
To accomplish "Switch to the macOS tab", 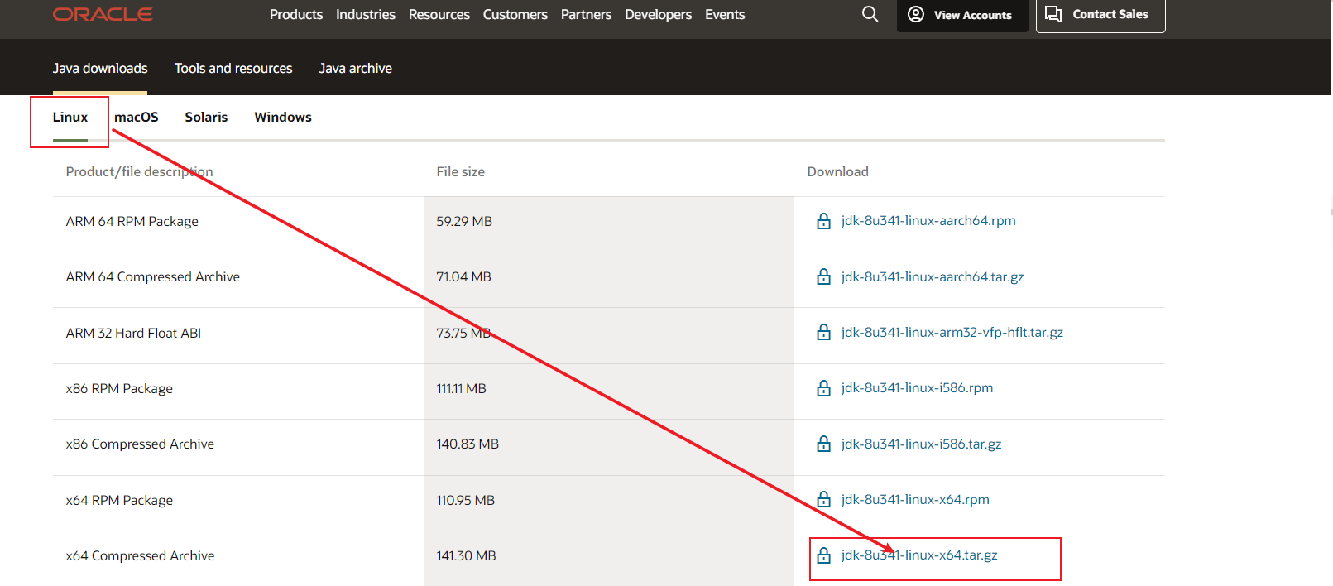I will [137, 117].
